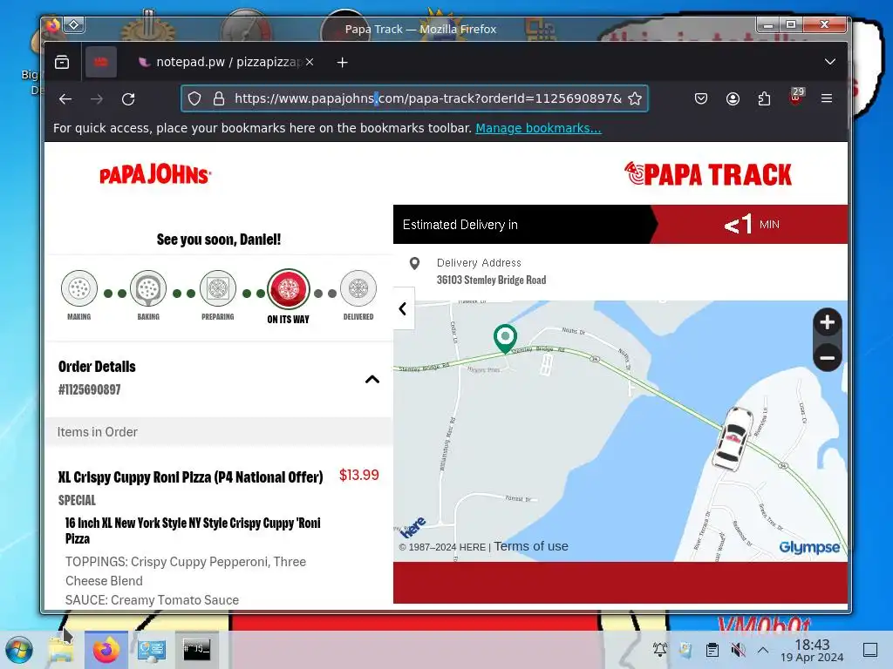Click the Preparing stage icon
Screen dimensions: 893x669
(217, 288)
